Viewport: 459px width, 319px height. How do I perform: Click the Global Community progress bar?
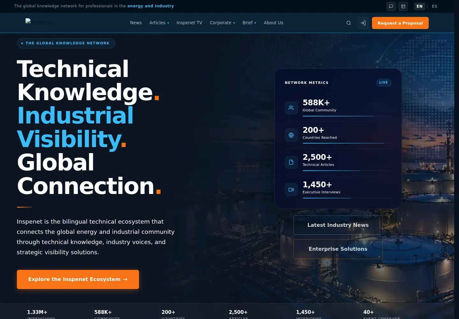click(347, 116)
